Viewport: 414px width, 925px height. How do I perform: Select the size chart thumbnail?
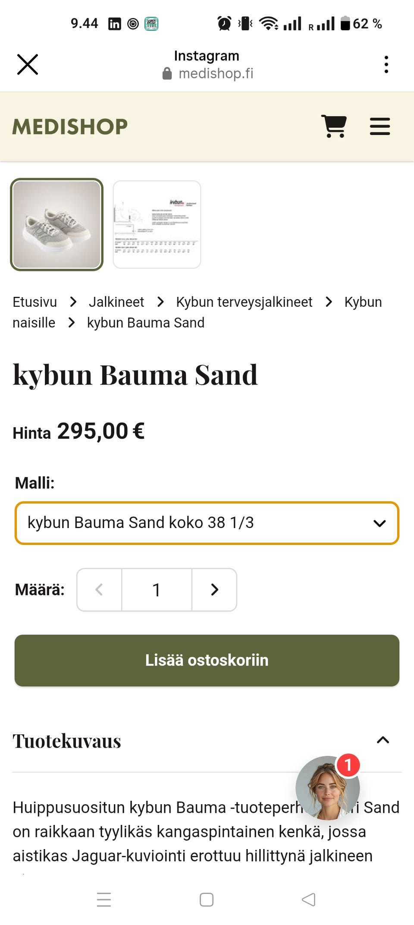[157, 224]
